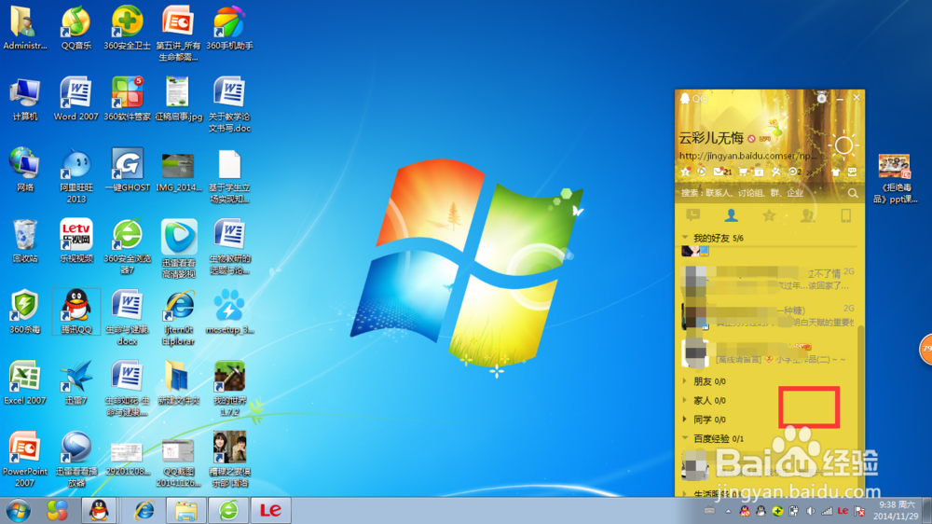
Task: Click the nickname 云彩儿无悔
Action: tap(711, 138)
